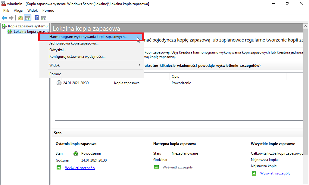
Task: Open the Plik menu
Action: [x=6, y=11]
